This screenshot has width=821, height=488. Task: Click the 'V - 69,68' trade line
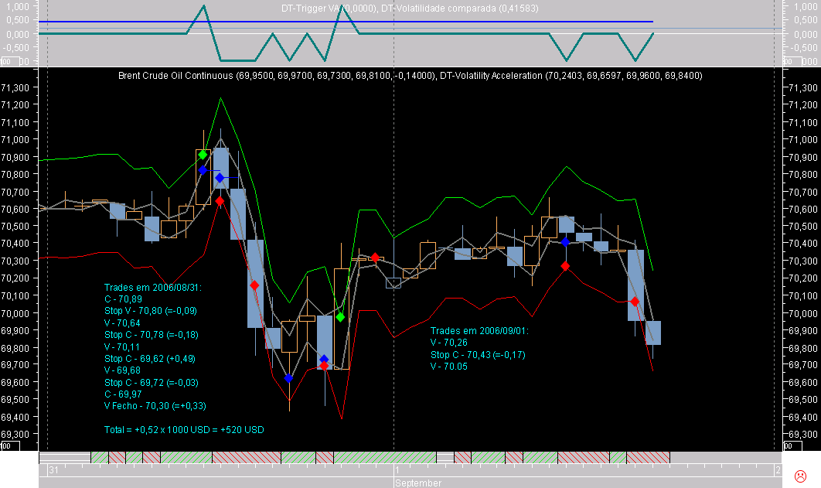click(122, 370)
